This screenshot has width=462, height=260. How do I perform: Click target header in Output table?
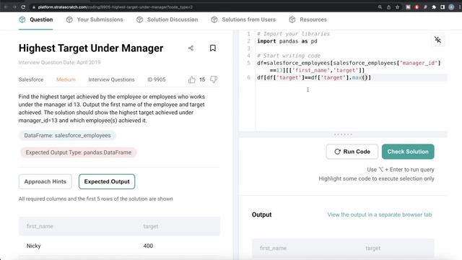373,248
